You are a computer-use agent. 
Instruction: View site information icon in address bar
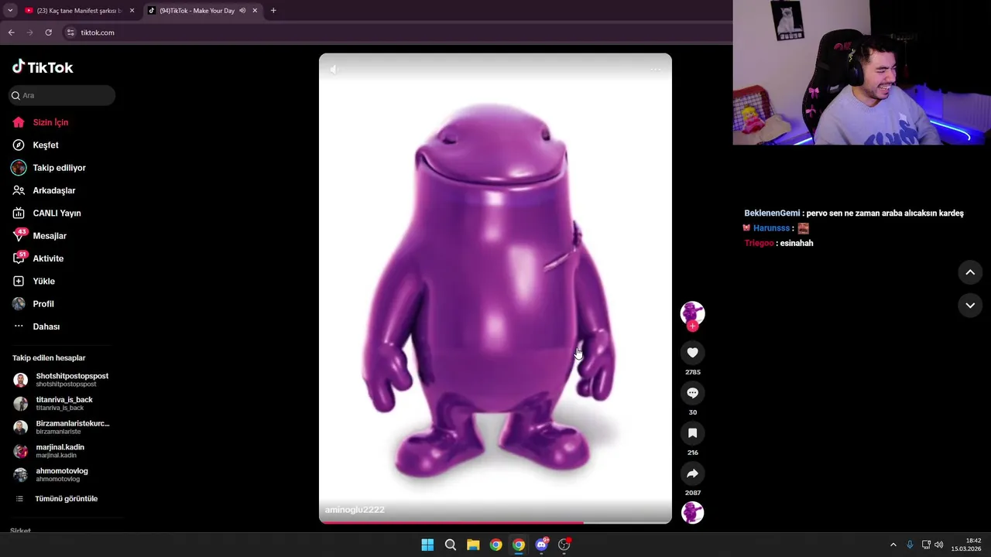70,32
